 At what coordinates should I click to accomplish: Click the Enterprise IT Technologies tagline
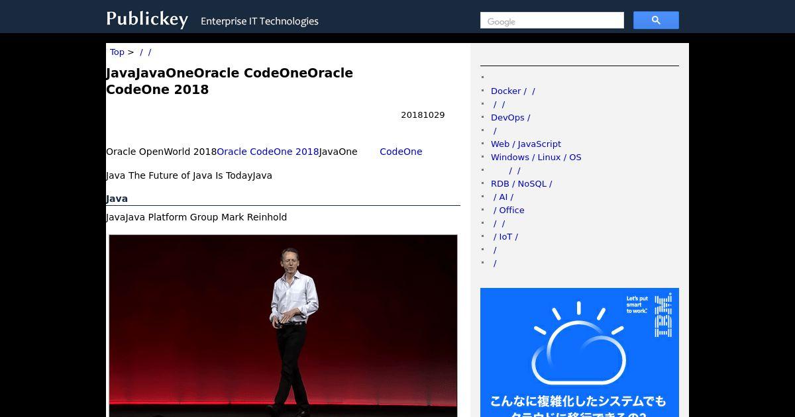tap(260, 21)
